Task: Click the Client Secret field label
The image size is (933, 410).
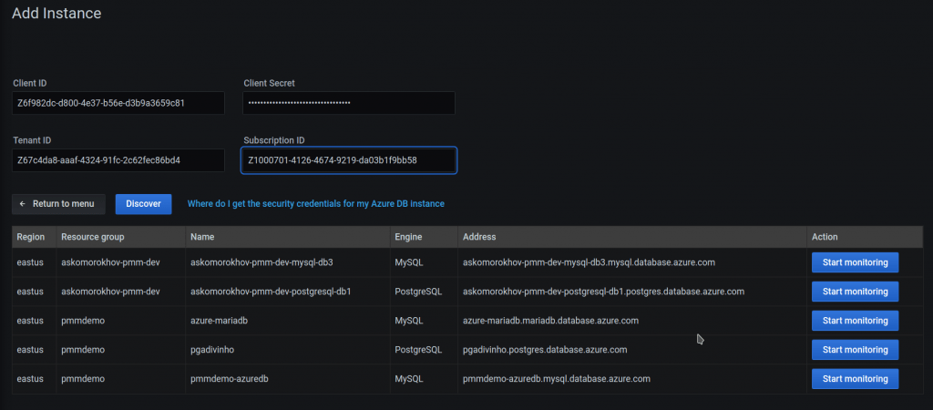Action: pos(269,83)
